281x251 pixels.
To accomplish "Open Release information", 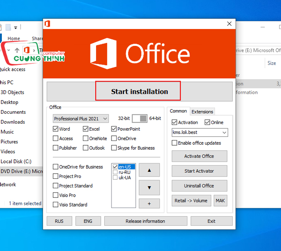I will click(146, 221).
